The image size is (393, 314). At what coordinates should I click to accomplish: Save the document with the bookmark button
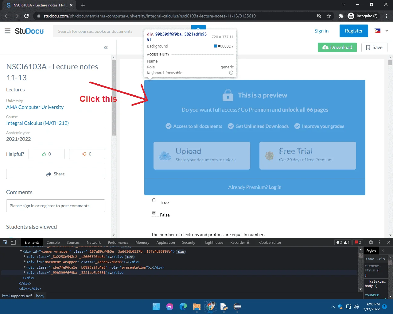click(x=374, y=47)
